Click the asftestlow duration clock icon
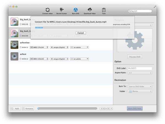 coord(21,47)
